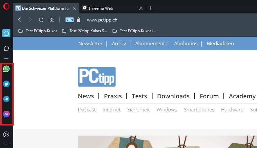The width and height of the screenshot is (257, 148).
Task: Select the Sicherheit subcategory
Action: coord(138,109)
